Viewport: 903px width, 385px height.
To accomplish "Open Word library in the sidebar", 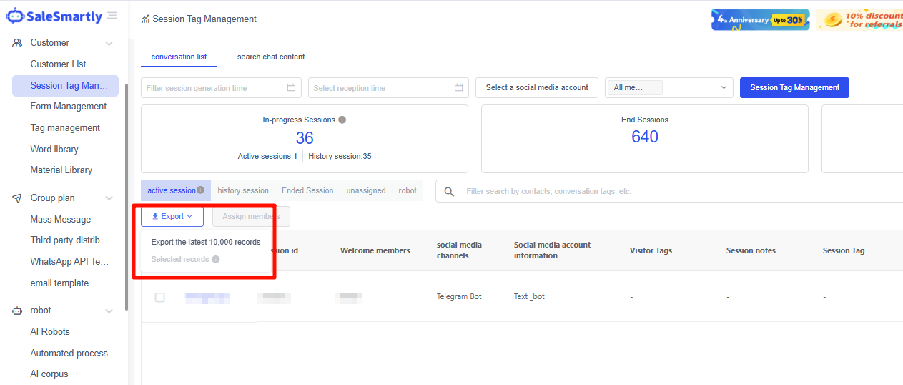I will pos(54,149).
